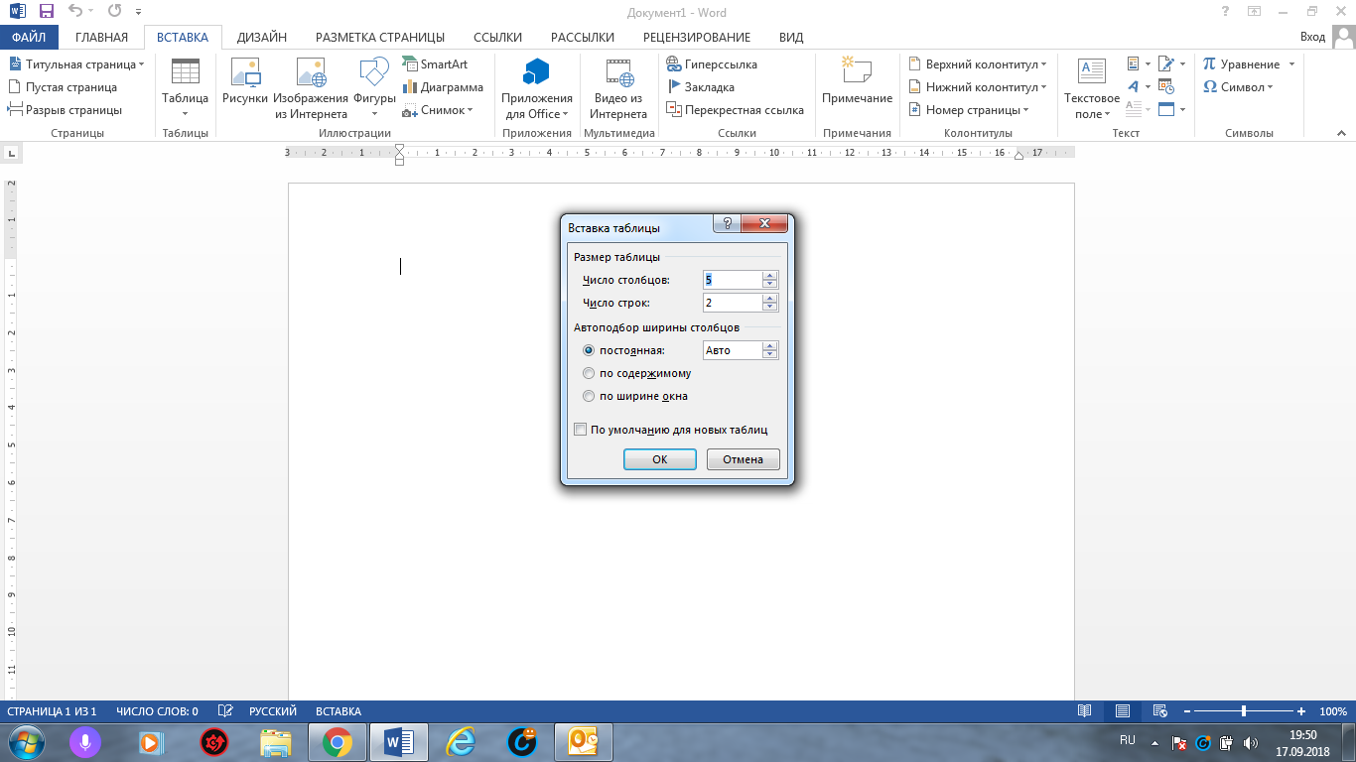Confirm table insertion with OK
The height and width of the screenshot is (762, 1356).
(659, 458)
